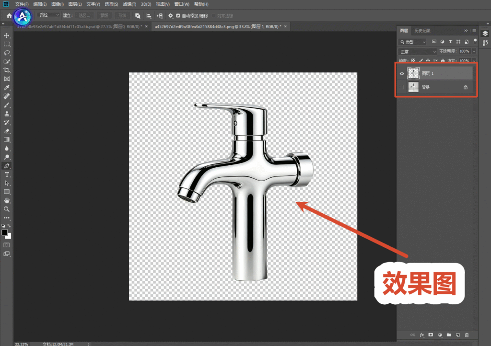491x346 pixels.
Task: Filter for type layers
Action: point(450,42)
